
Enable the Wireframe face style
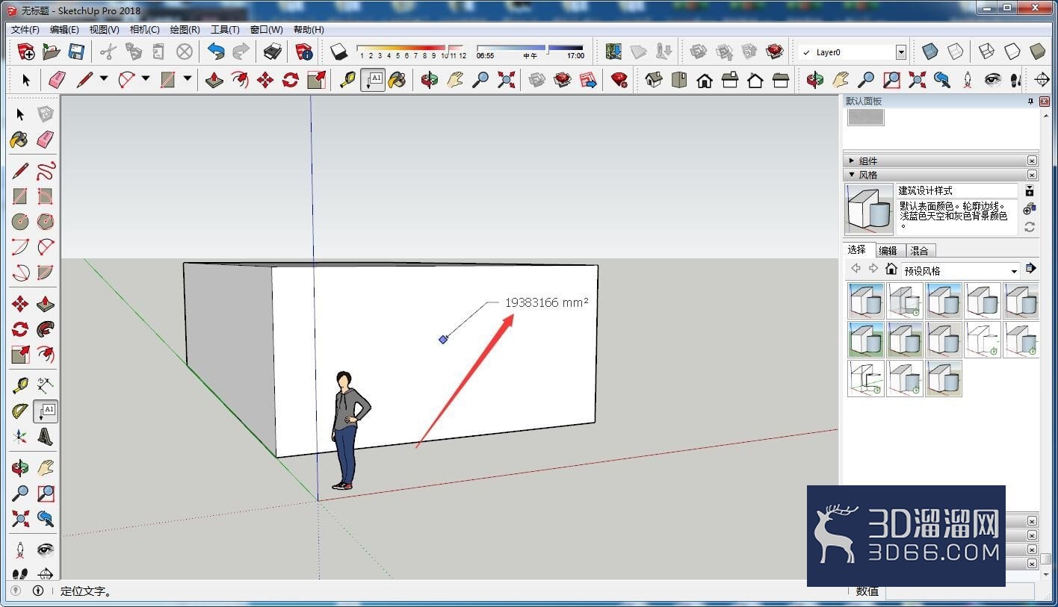click(987, 52)
